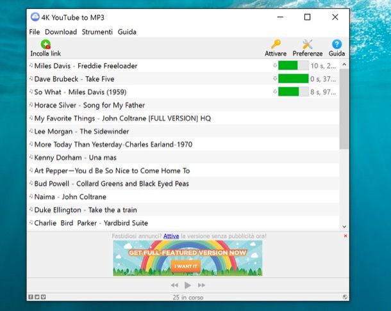Click the scrollbar down arrow
The width and height of the screenshot is (391, 311).
[344, 227]
